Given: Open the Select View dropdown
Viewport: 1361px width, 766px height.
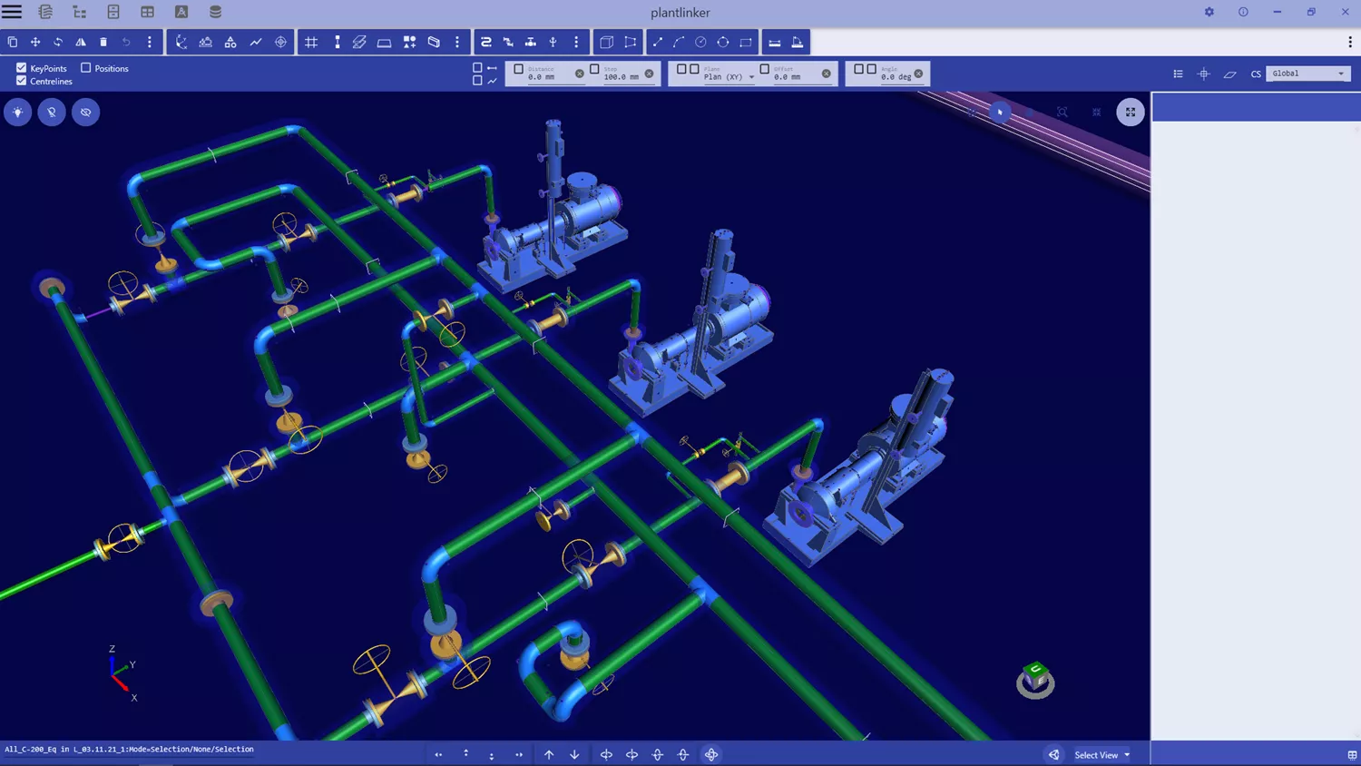Looking at the screenshot, I should [1102, 755].
